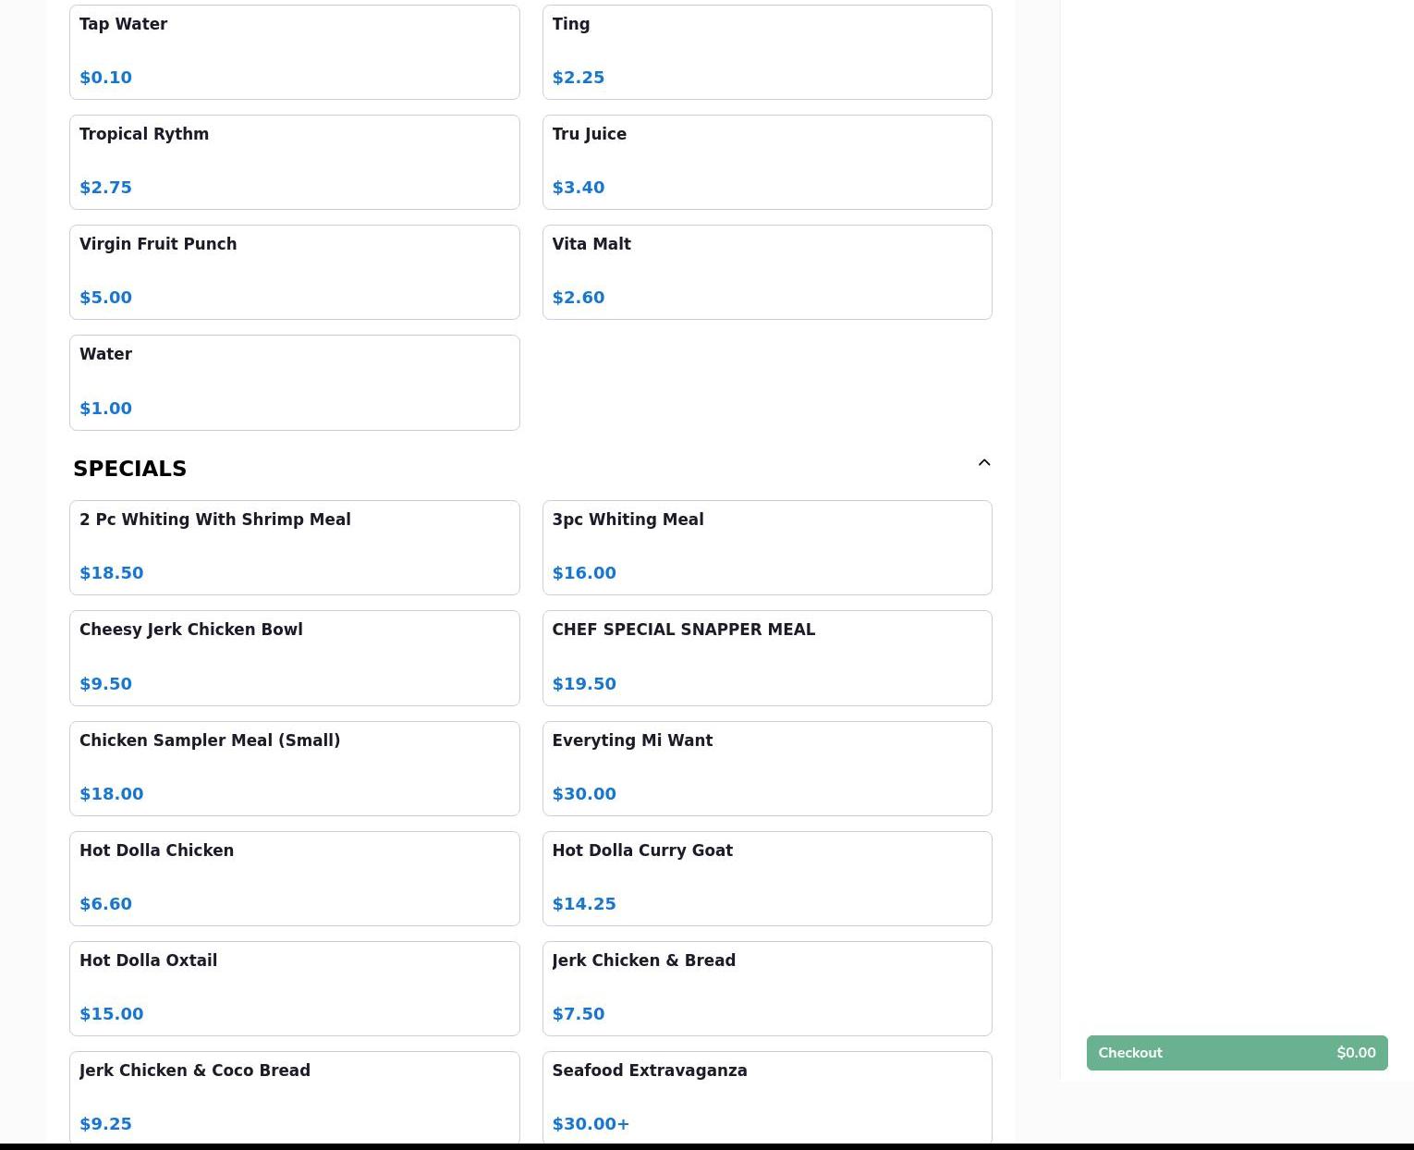Screen dimensions: 1414x1150
Task: Click the $19.50 snapper meal price
Action: click(x=584, y=684)
